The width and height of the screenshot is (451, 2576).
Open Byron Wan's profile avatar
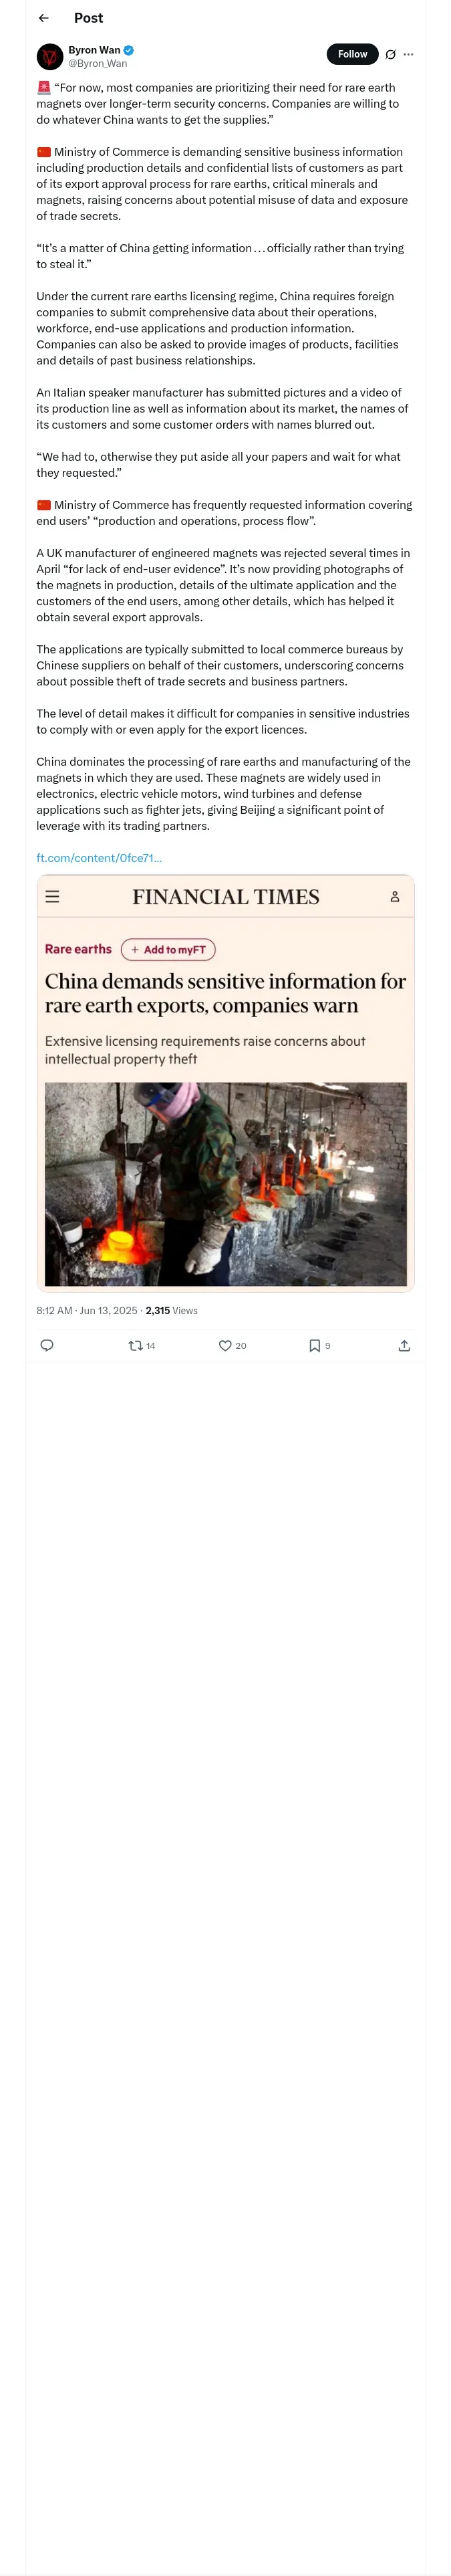[x=50, y=56]
